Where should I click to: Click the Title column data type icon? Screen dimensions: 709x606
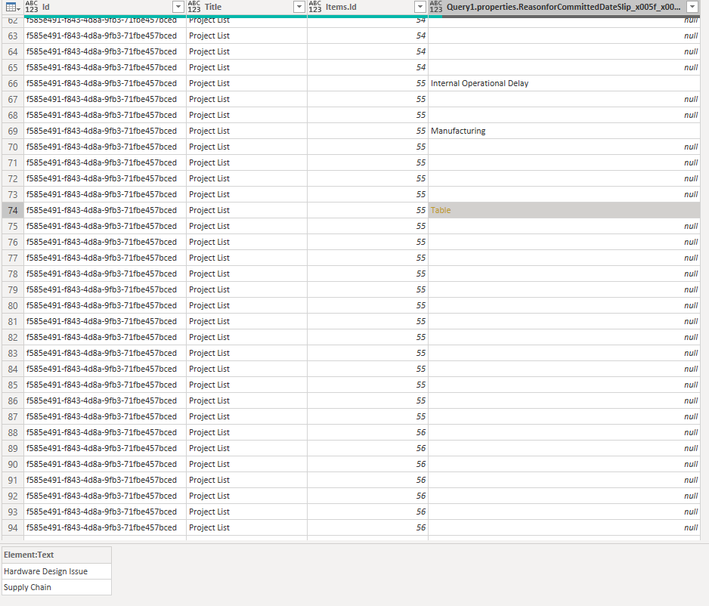194,7
